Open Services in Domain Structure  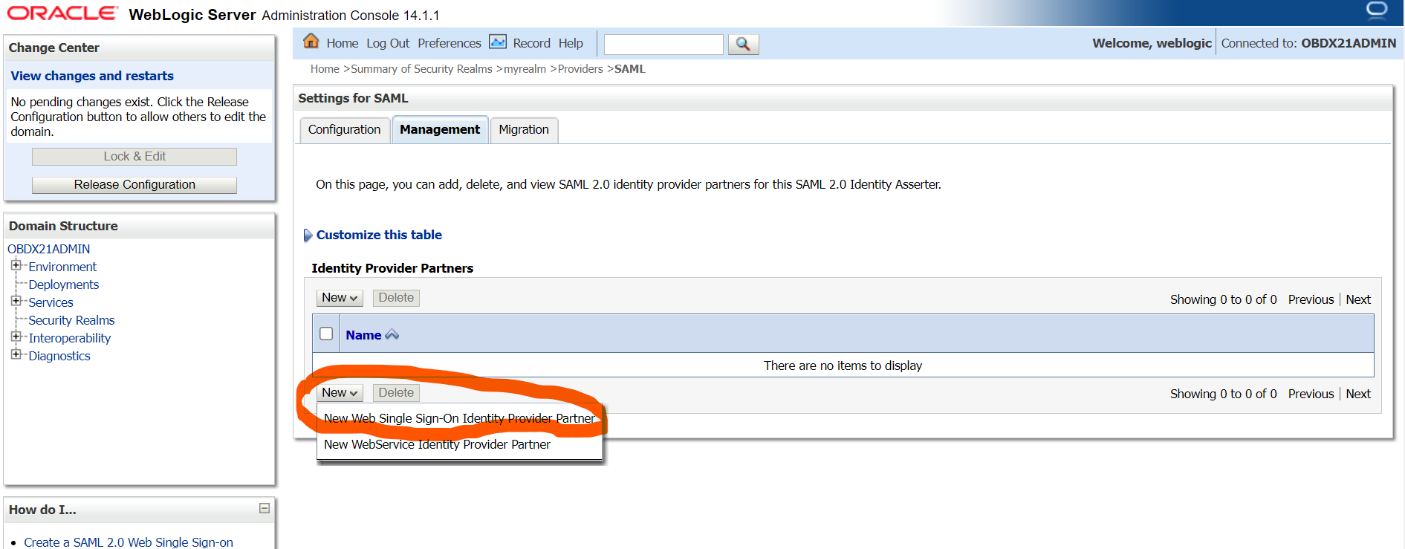[51, 302]
